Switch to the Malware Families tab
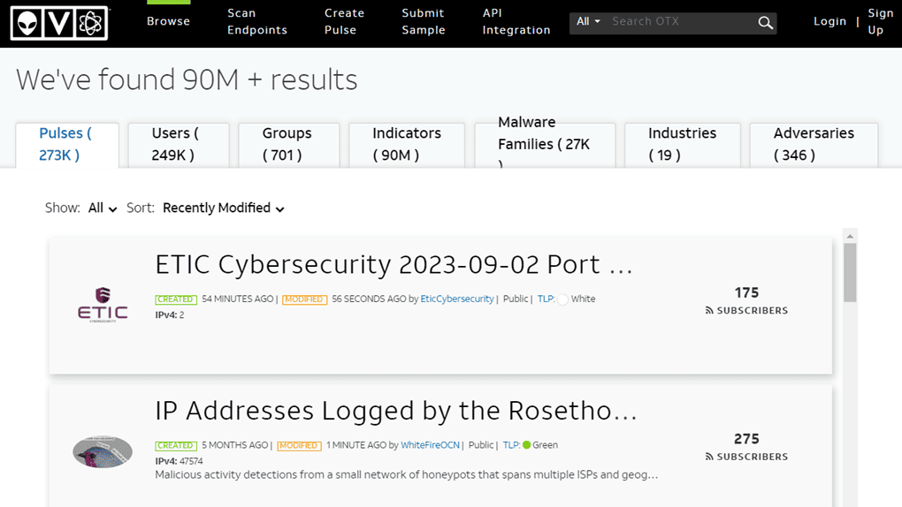 click(545, 145)
